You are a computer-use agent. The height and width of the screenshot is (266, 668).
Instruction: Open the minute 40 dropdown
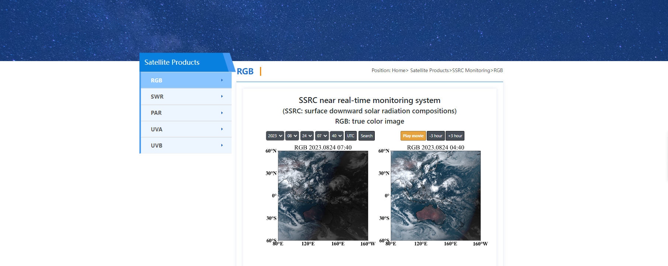pos(336,136)
